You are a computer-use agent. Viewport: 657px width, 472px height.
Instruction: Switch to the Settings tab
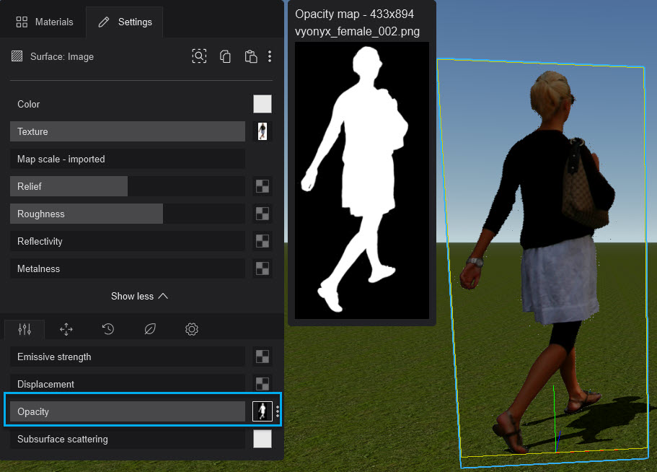coord(124,22)
